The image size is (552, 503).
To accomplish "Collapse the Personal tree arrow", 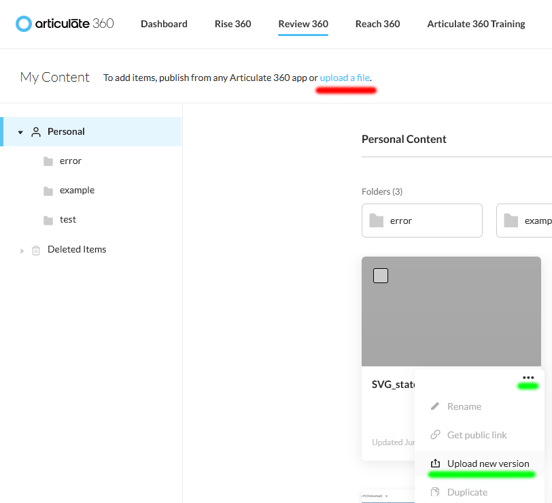I will tap(20, 133).
